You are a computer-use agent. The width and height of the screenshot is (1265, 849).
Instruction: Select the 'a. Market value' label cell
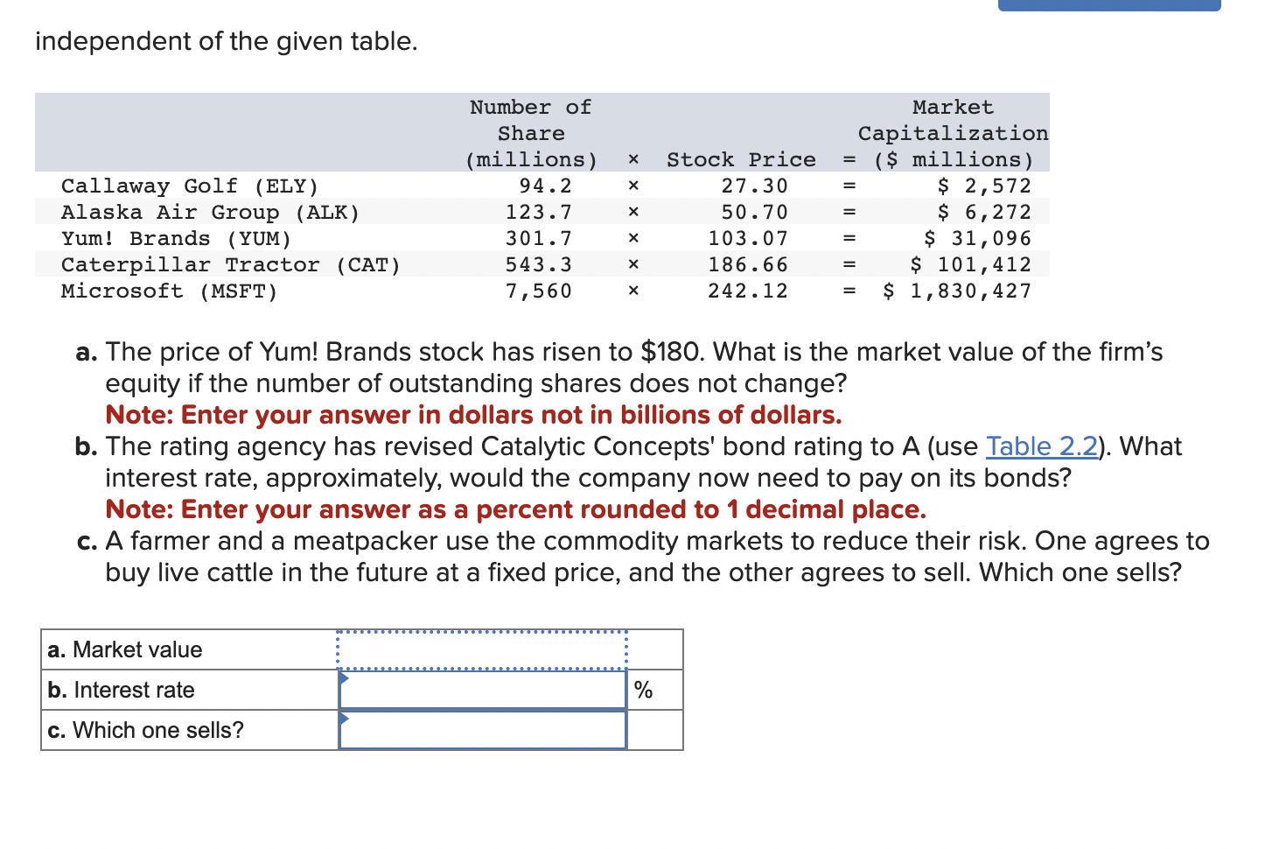tap(190, 649)
